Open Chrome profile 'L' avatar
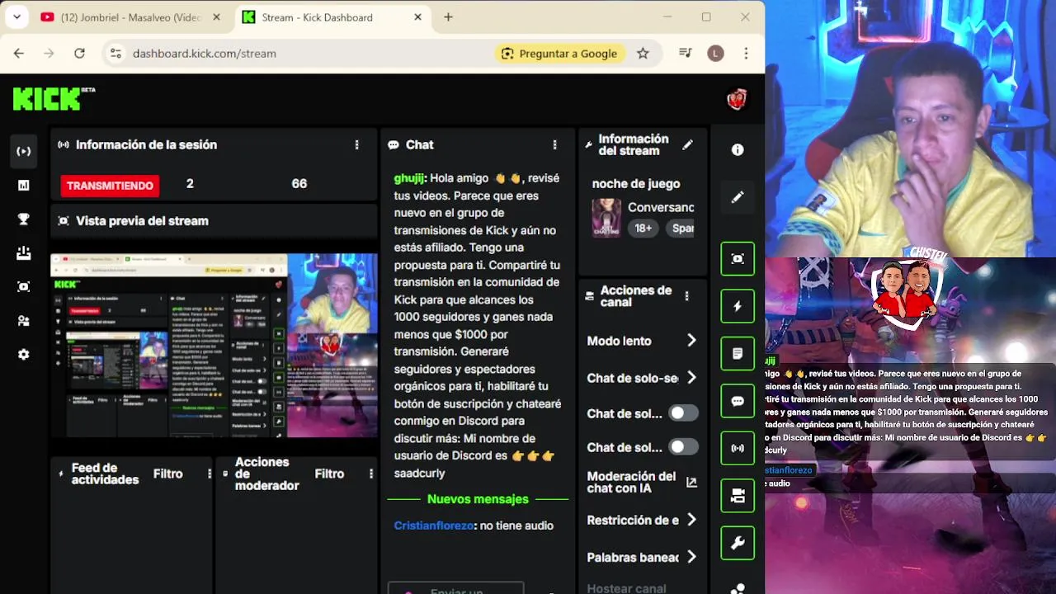Viewport: 1056px width, 594px height. [715, 53]
